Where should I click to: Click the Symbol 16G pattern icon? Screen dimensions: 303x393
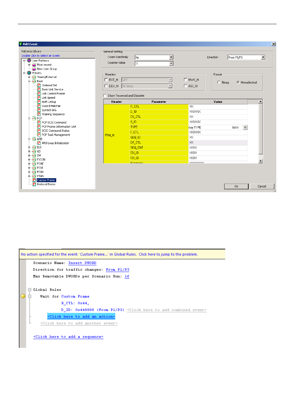tap(39, 110)
